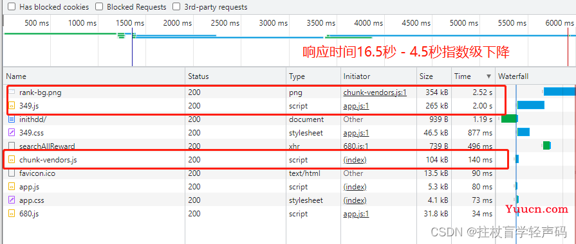Viewport: 576px width, 244px height.
Task: Click the blue waterfall bar for rank-bg.png
Action: click(x=560, y=92)
